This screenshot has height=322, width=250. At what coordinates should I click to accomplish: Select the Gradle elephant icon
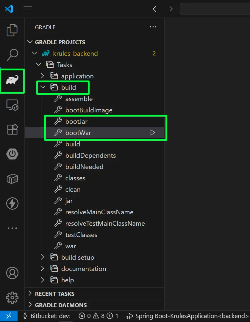(12, 80)
